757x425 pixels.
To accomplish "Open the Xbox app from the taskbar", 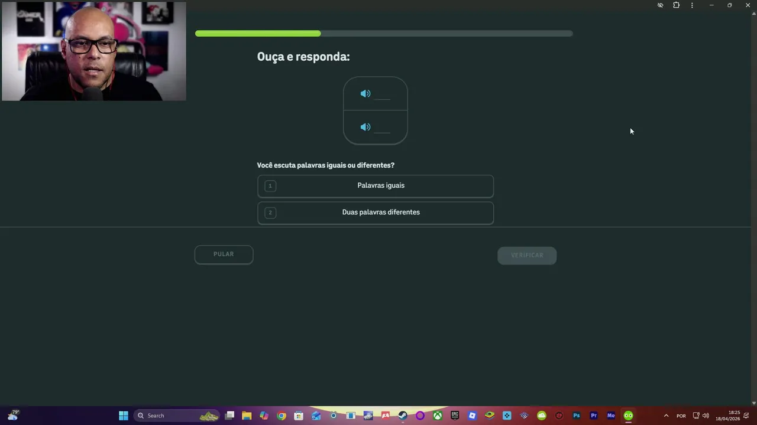I will pyautogui.click(x=437, y=416).
